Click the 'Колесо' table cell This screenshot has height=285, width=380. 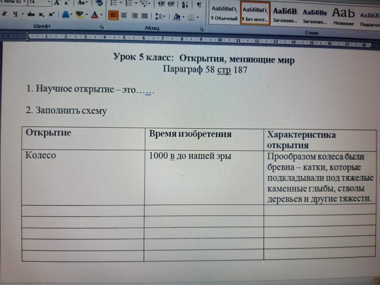click(83, 177)
